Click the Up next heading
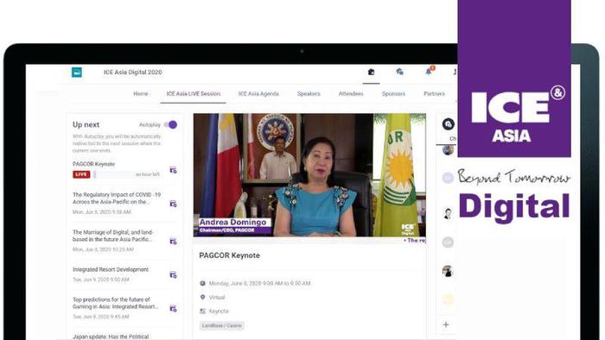Image resolution: width=605 pixels, height=340 pixels. point(86,124)
